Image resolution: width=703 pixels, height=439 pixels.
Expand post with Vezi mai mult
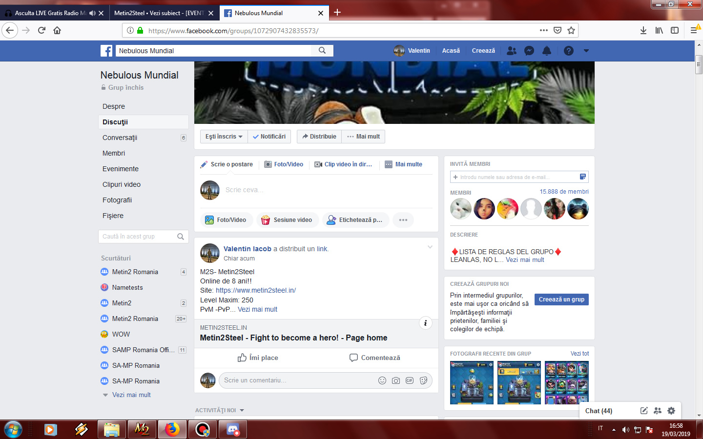point(257,309)
